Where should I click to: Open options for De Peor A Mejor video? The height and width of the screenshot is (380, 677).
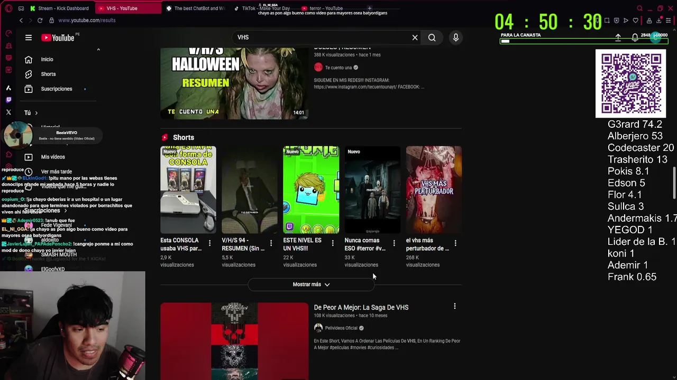point(454,306)
